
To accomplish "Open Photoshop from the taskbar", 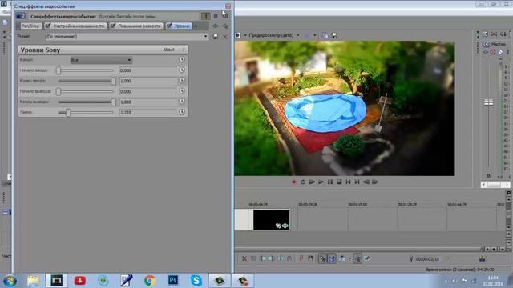I will 173,281.
